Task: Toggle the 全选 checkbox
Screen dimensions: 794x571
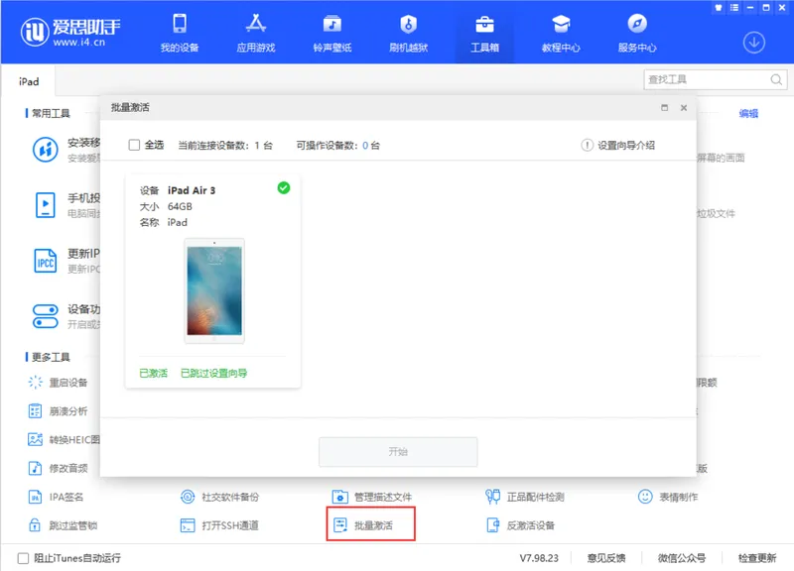Action: [x=134, y=145]
